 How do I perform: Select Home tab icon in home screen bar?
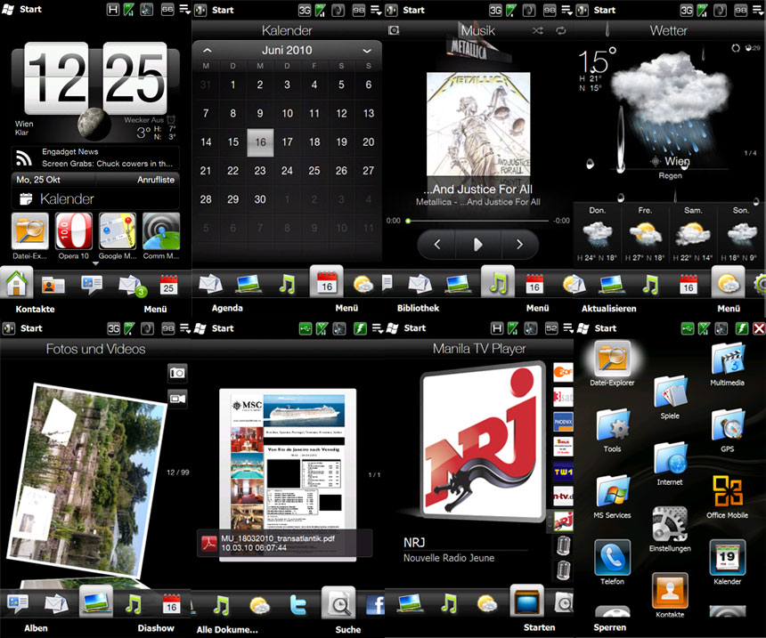[17, 284]
